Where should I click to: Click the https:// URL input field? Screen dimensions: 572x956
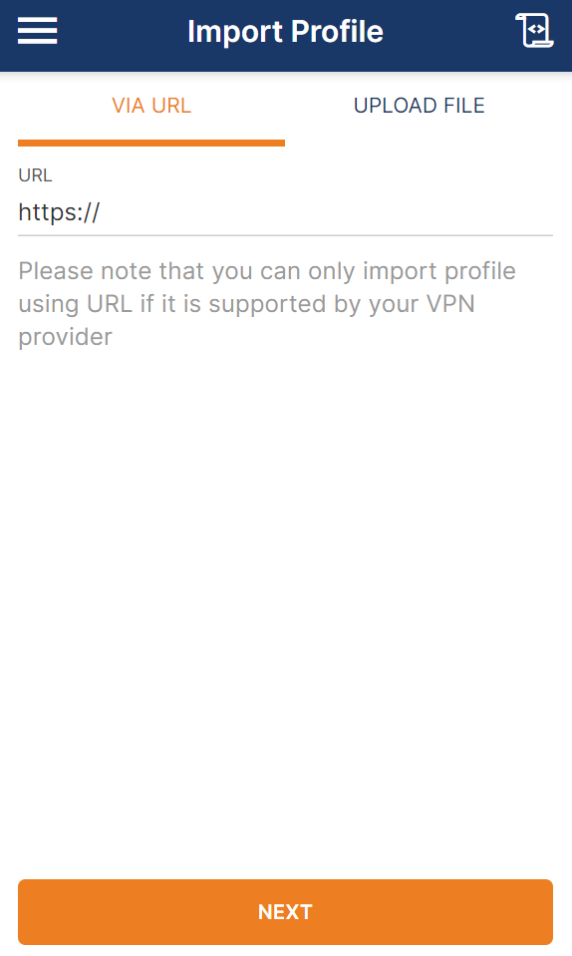point(285,212)
